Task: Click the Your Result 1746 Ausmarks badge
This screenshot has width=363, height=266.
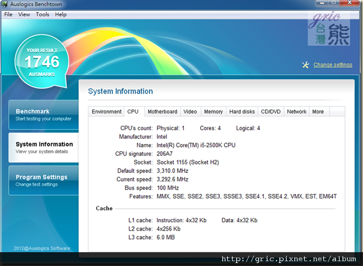Action: point(42,61)
